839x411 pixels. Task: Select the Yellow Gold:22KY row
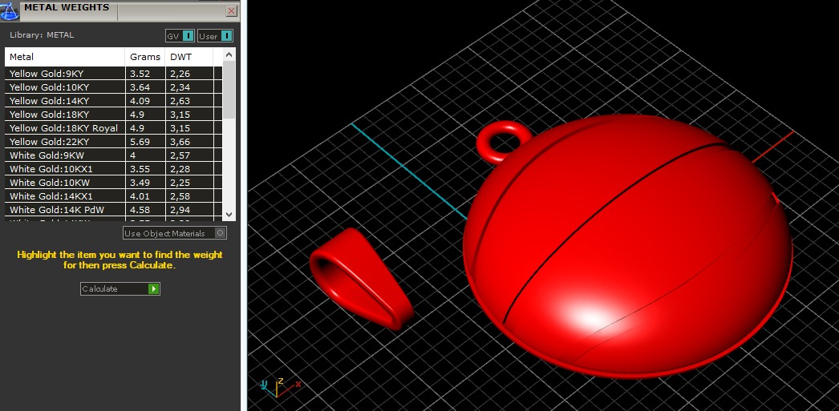(x=113, y=142)
